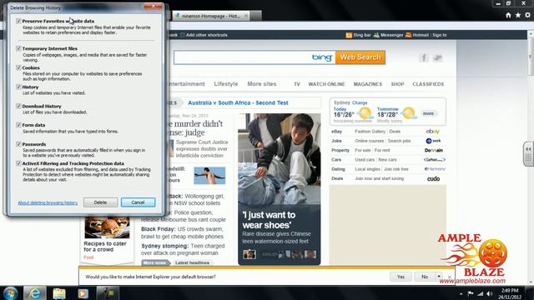
Task: Open the Internet Explorer Home icon
Action: click(x=508, y=15)
